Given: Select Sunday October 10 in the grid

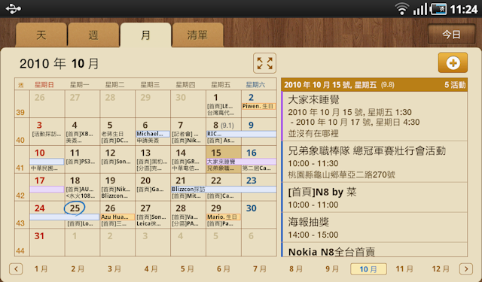Looking at the screenshot, I should (47, 159).
